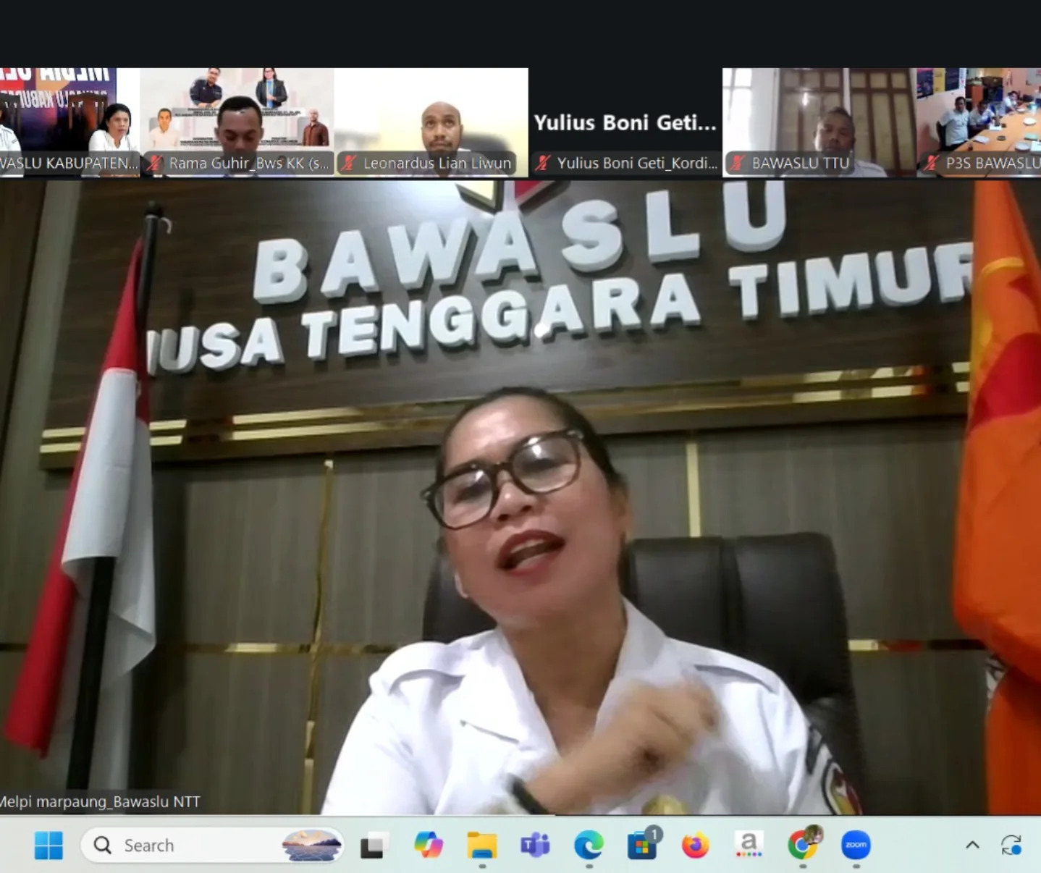This screenshot has height=873, width=1041.
Task: Click the muted mic icon of Rama Guhir
Action: pos(155,164)
